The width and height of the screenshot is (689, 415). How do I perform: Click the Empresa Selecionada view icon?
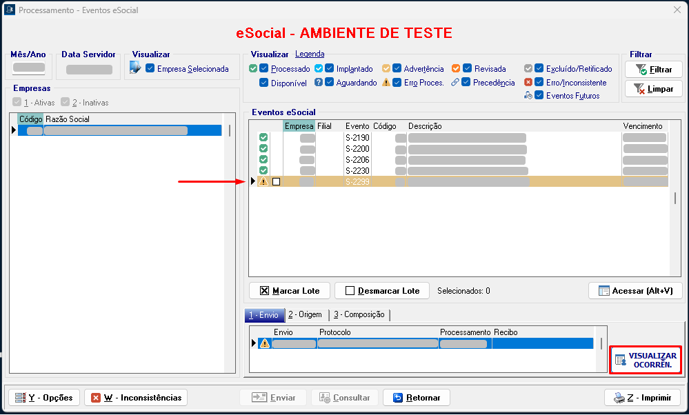[x=135, y=68]
